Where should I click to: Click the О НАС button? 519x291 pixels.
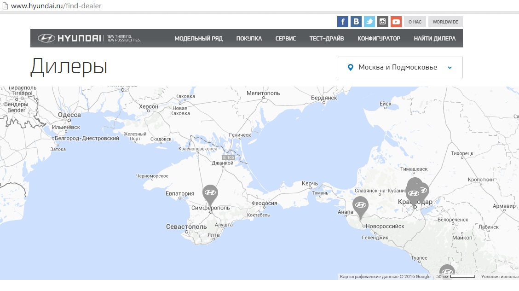click(x=415, y=22)
